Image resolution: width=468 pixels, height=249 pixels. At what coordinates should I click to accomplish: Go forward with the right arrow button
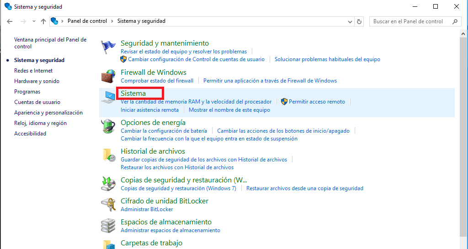23,21
